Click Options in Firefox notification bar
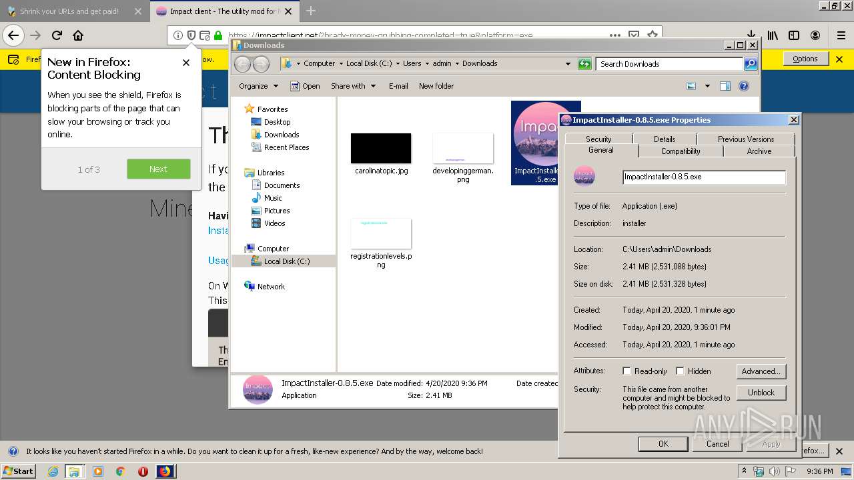The width and height of the screenshot is (854, 480). (x=805, y=59)
